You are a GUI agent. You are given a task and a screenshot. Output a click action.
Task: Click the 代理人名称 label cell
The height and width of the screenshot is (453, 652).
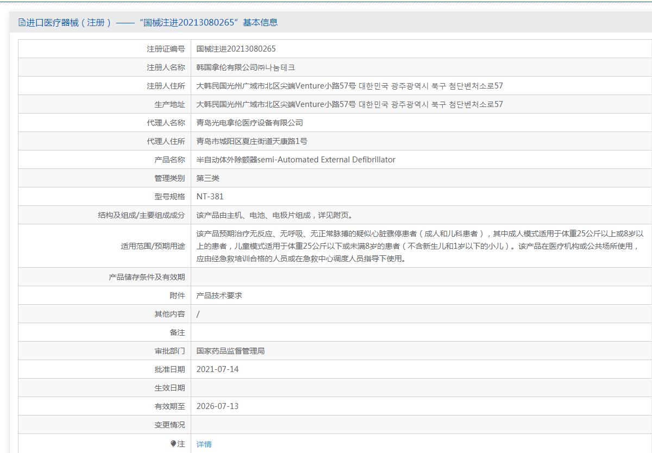[x=104, y=123]
